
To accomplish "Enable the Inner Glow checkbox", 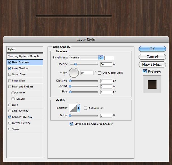I will 10,80.
